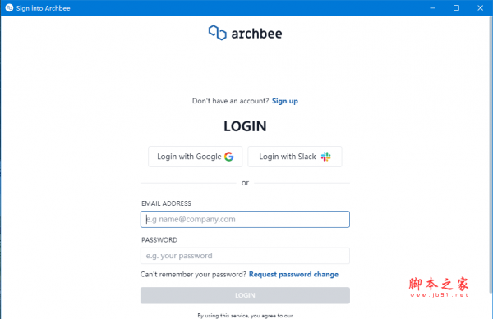Focus the email address input field
The image size is (493, 319).
point(245,219)
